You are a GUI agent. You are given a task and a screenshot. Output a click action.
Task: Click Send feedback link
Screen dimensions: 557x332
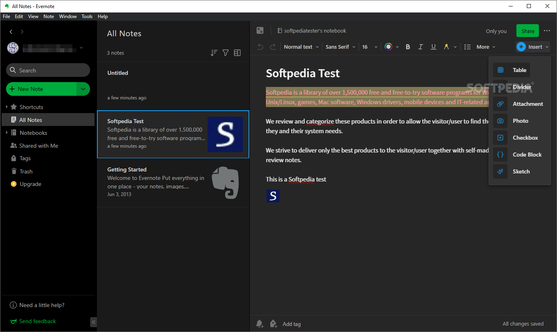point(33,321)
